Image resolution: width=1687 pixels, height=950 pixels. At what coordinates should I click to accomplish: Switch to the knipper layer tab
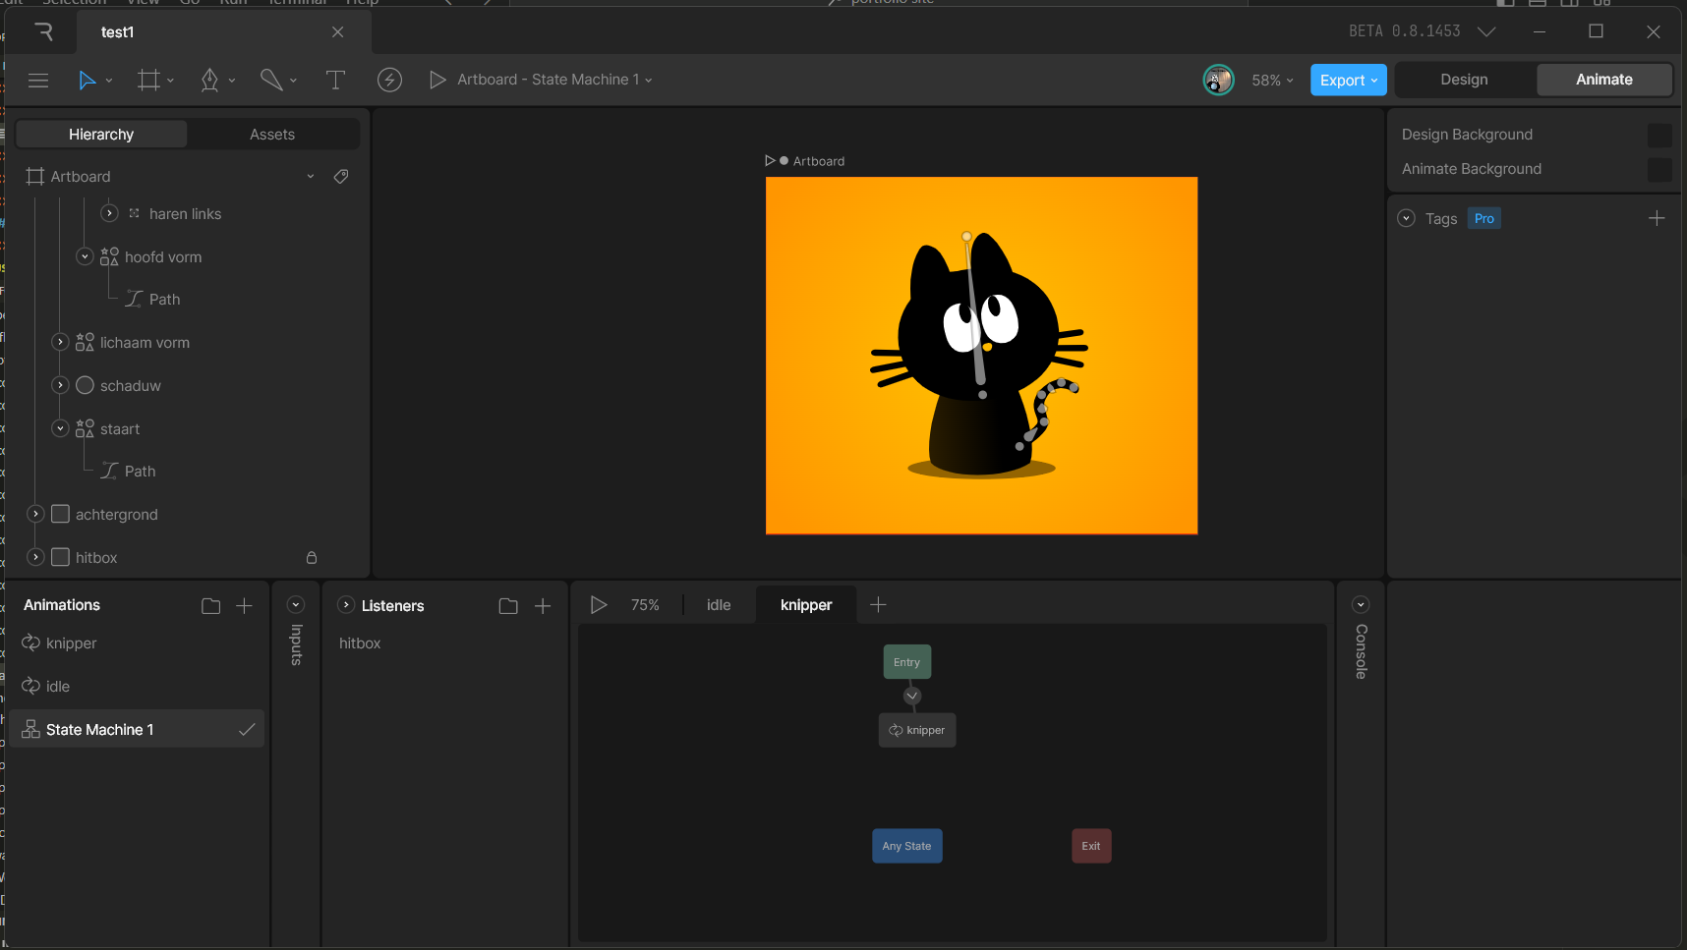pos(806,605)
